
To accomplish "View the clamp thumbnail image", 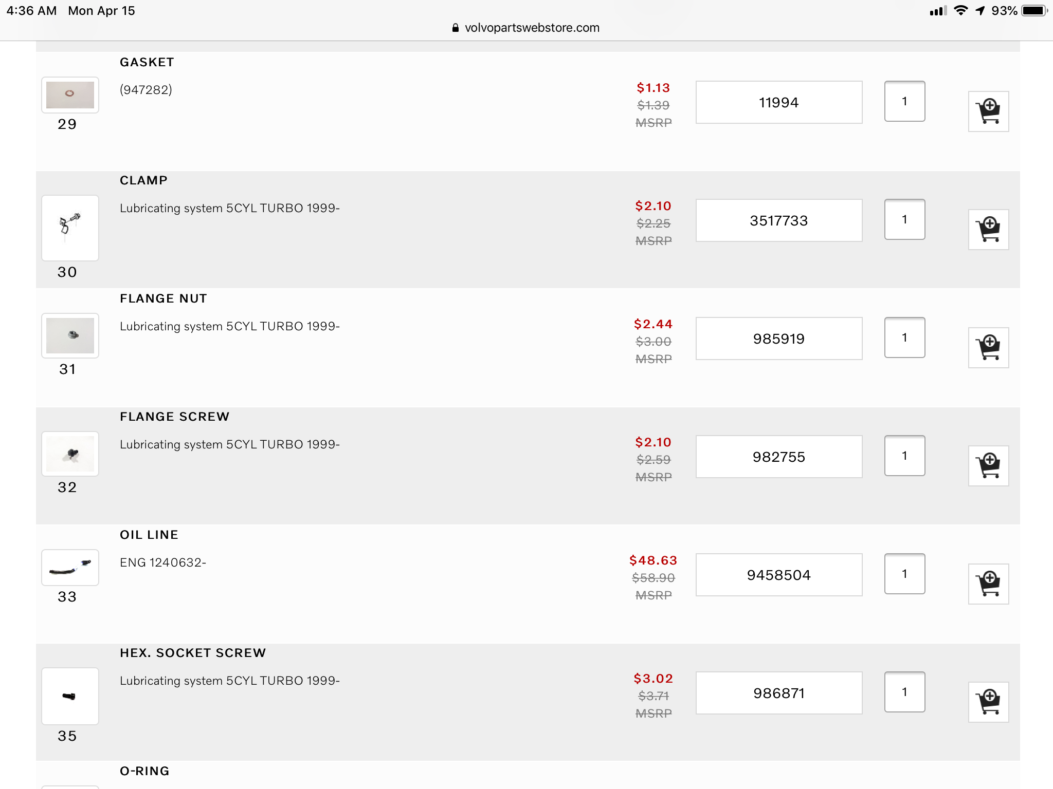I will (70, 228).
